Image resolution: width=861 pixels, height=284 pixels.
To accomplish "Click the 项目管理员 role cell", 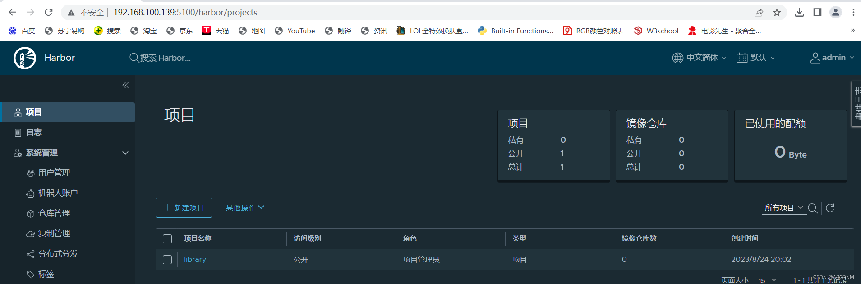I will tap(421, 260).
